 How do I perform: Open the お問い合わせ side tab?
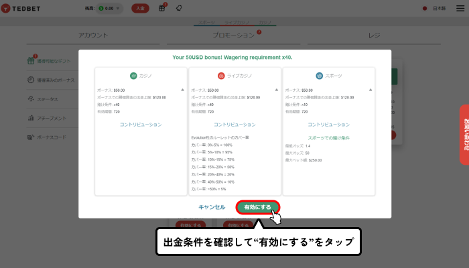click(464, 135)
